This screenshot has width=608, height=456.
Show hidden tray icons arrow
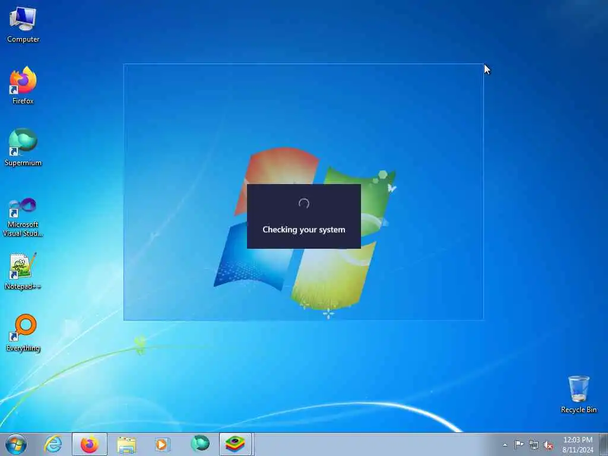(x=505, y=445)
